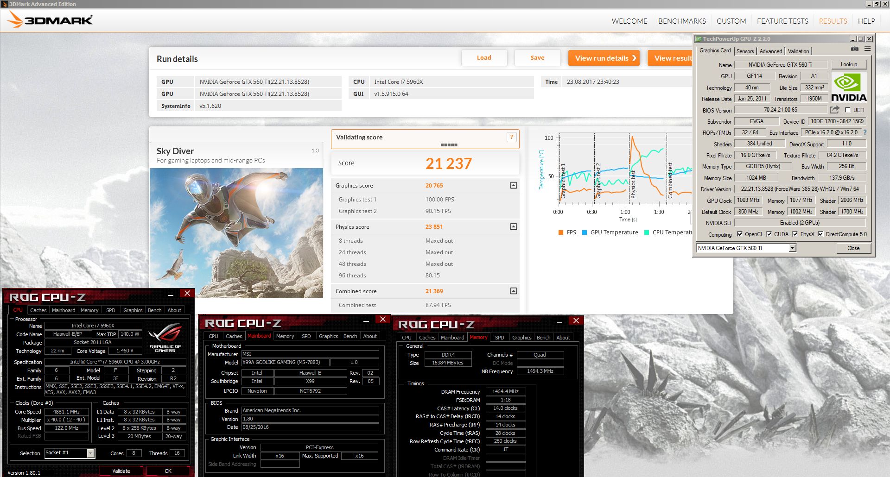This screenshot has height=477, width=890.
Task: Open GPU-Z screenshot camera icon
Action: click(855, 49)
